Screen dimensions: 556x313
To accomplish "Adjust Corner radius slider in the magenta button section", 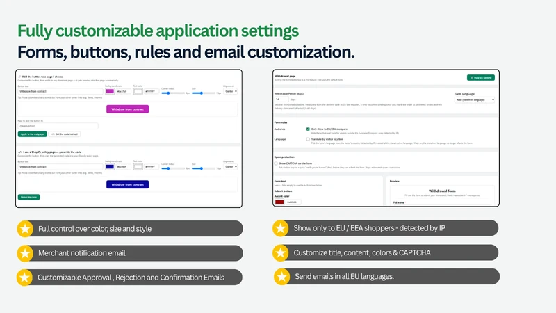I will (x=173, y=93).
